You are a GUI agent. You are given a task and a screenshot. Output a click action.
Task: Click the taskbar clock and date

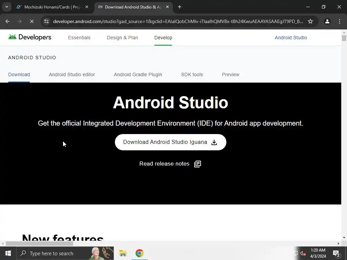click(318, 253)
